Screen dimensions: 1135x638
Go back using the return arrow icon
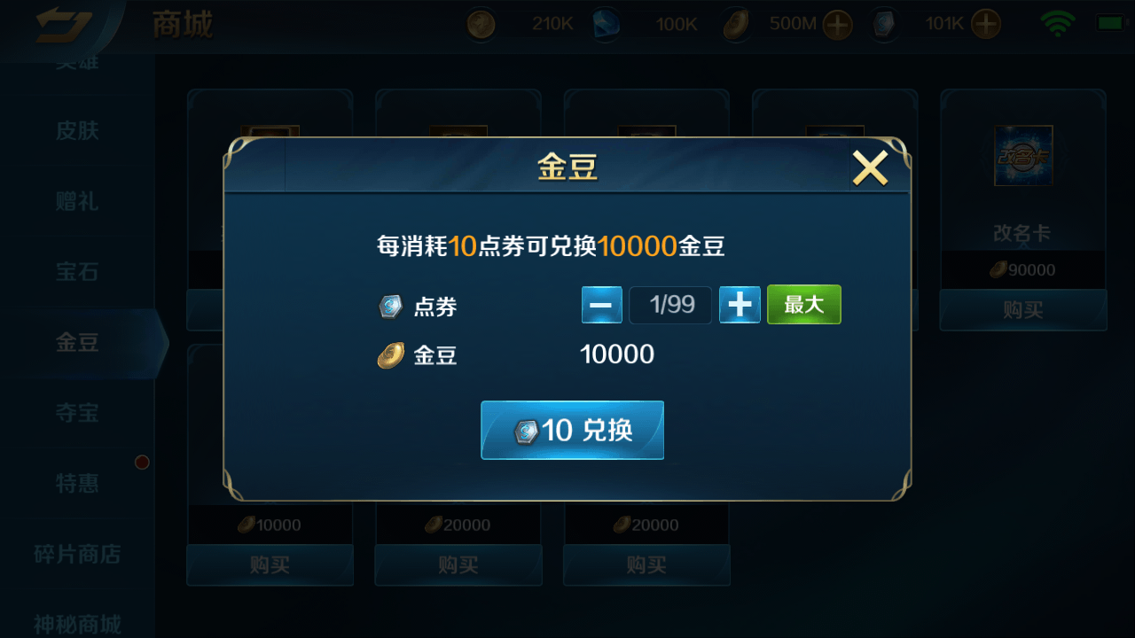pos(62,24)
